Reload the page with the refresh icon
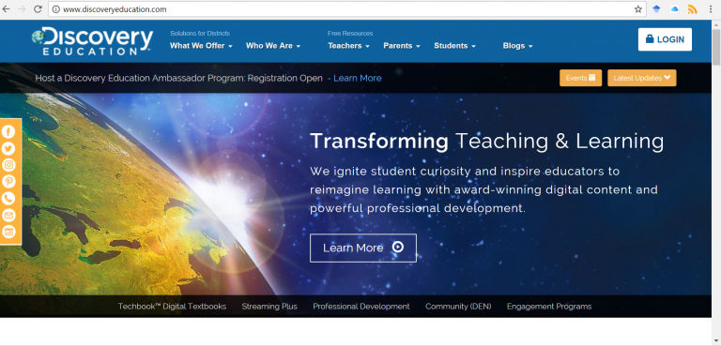 [38, 9]
